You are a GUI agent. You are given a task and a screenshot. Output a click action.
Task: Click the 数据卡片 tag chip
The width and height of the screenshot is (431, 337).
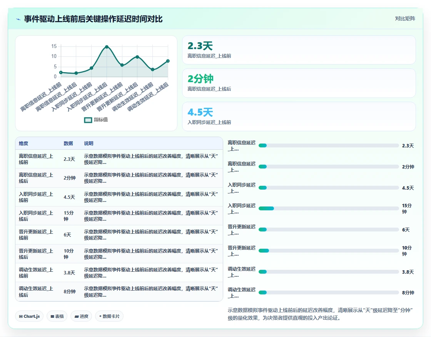click(x=109, y=316)
